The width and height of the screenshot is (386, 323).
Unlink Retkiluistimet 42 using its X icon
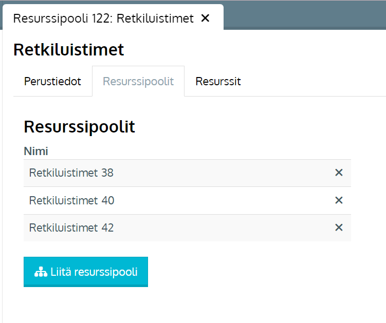[339, 227]
